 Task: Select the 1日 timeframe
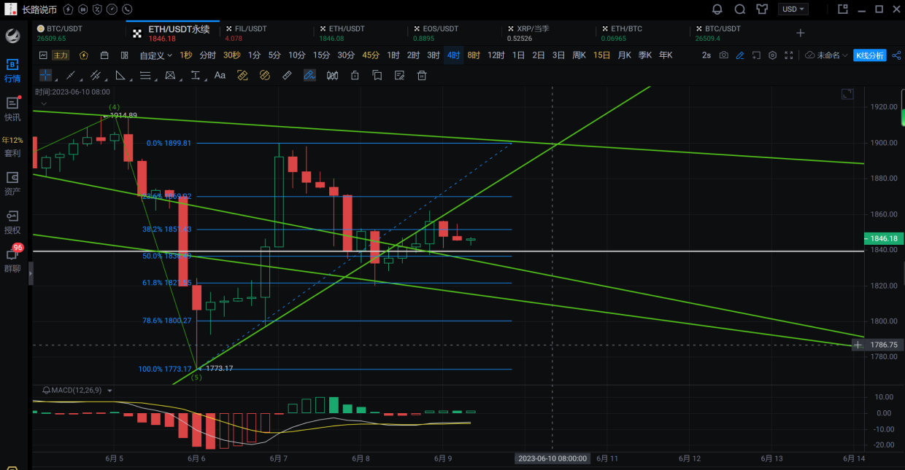[x=518, y=55]
